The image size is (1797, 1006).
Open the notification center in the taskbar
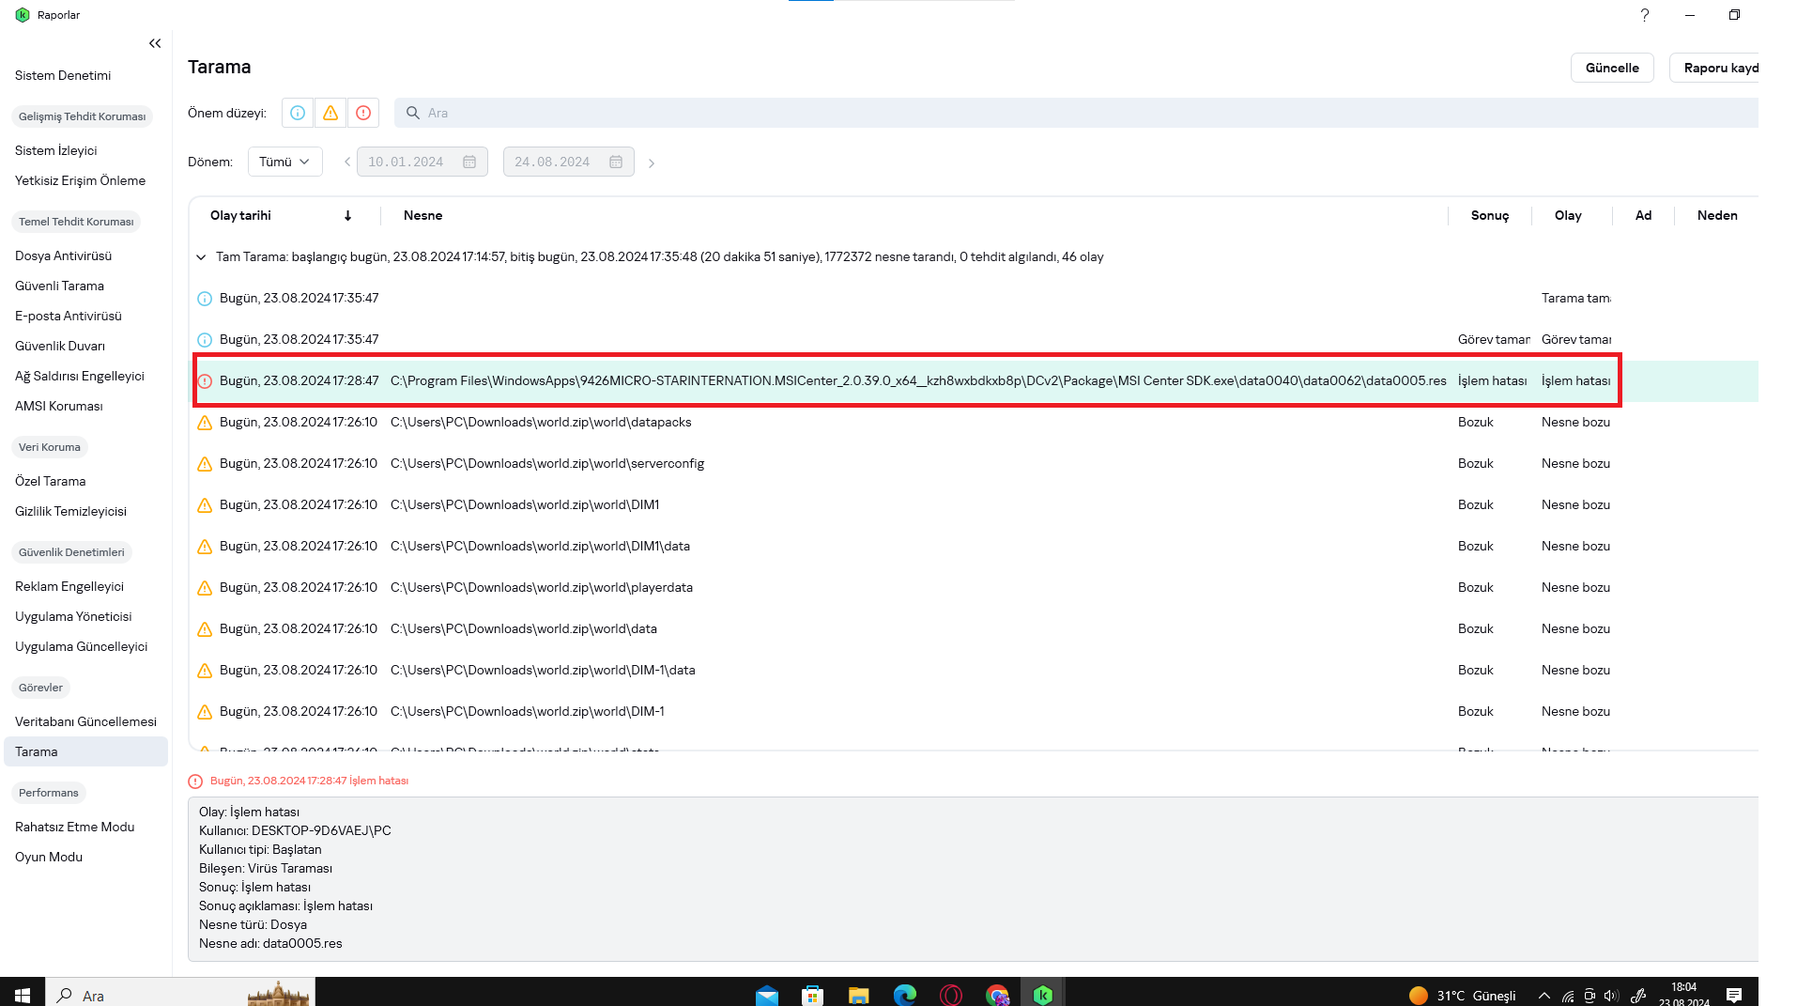point(1734,996)
